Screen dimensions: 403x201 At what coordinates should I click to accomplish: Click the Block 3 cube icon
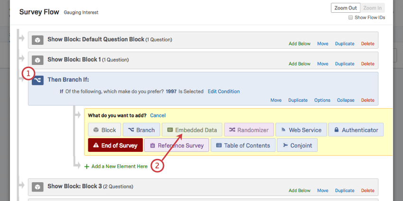(38, 186)
